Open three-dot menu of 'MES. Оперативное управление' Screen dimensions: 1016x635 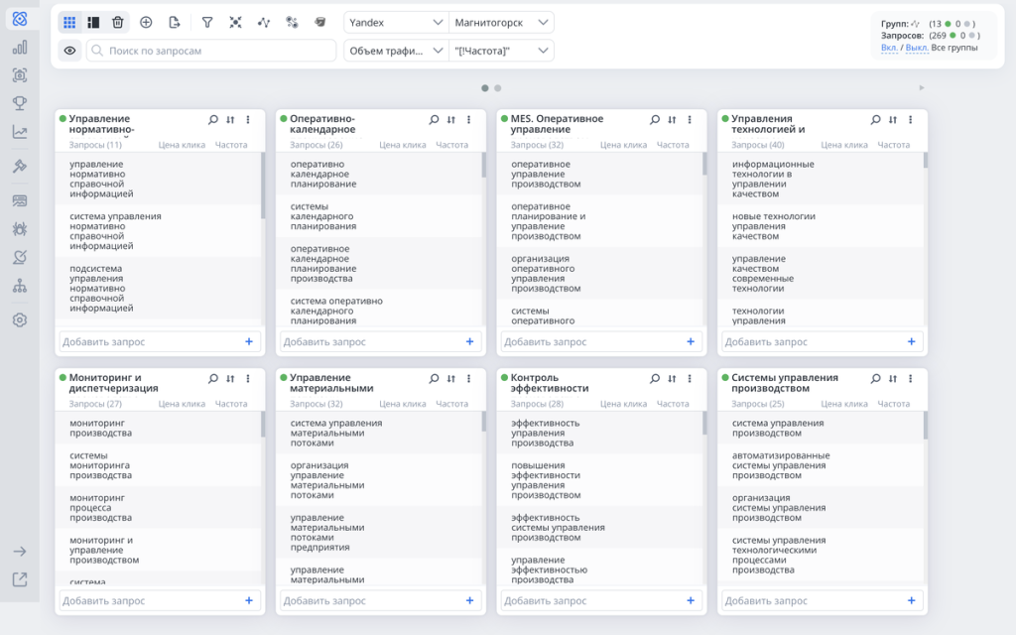coord(690,120)
